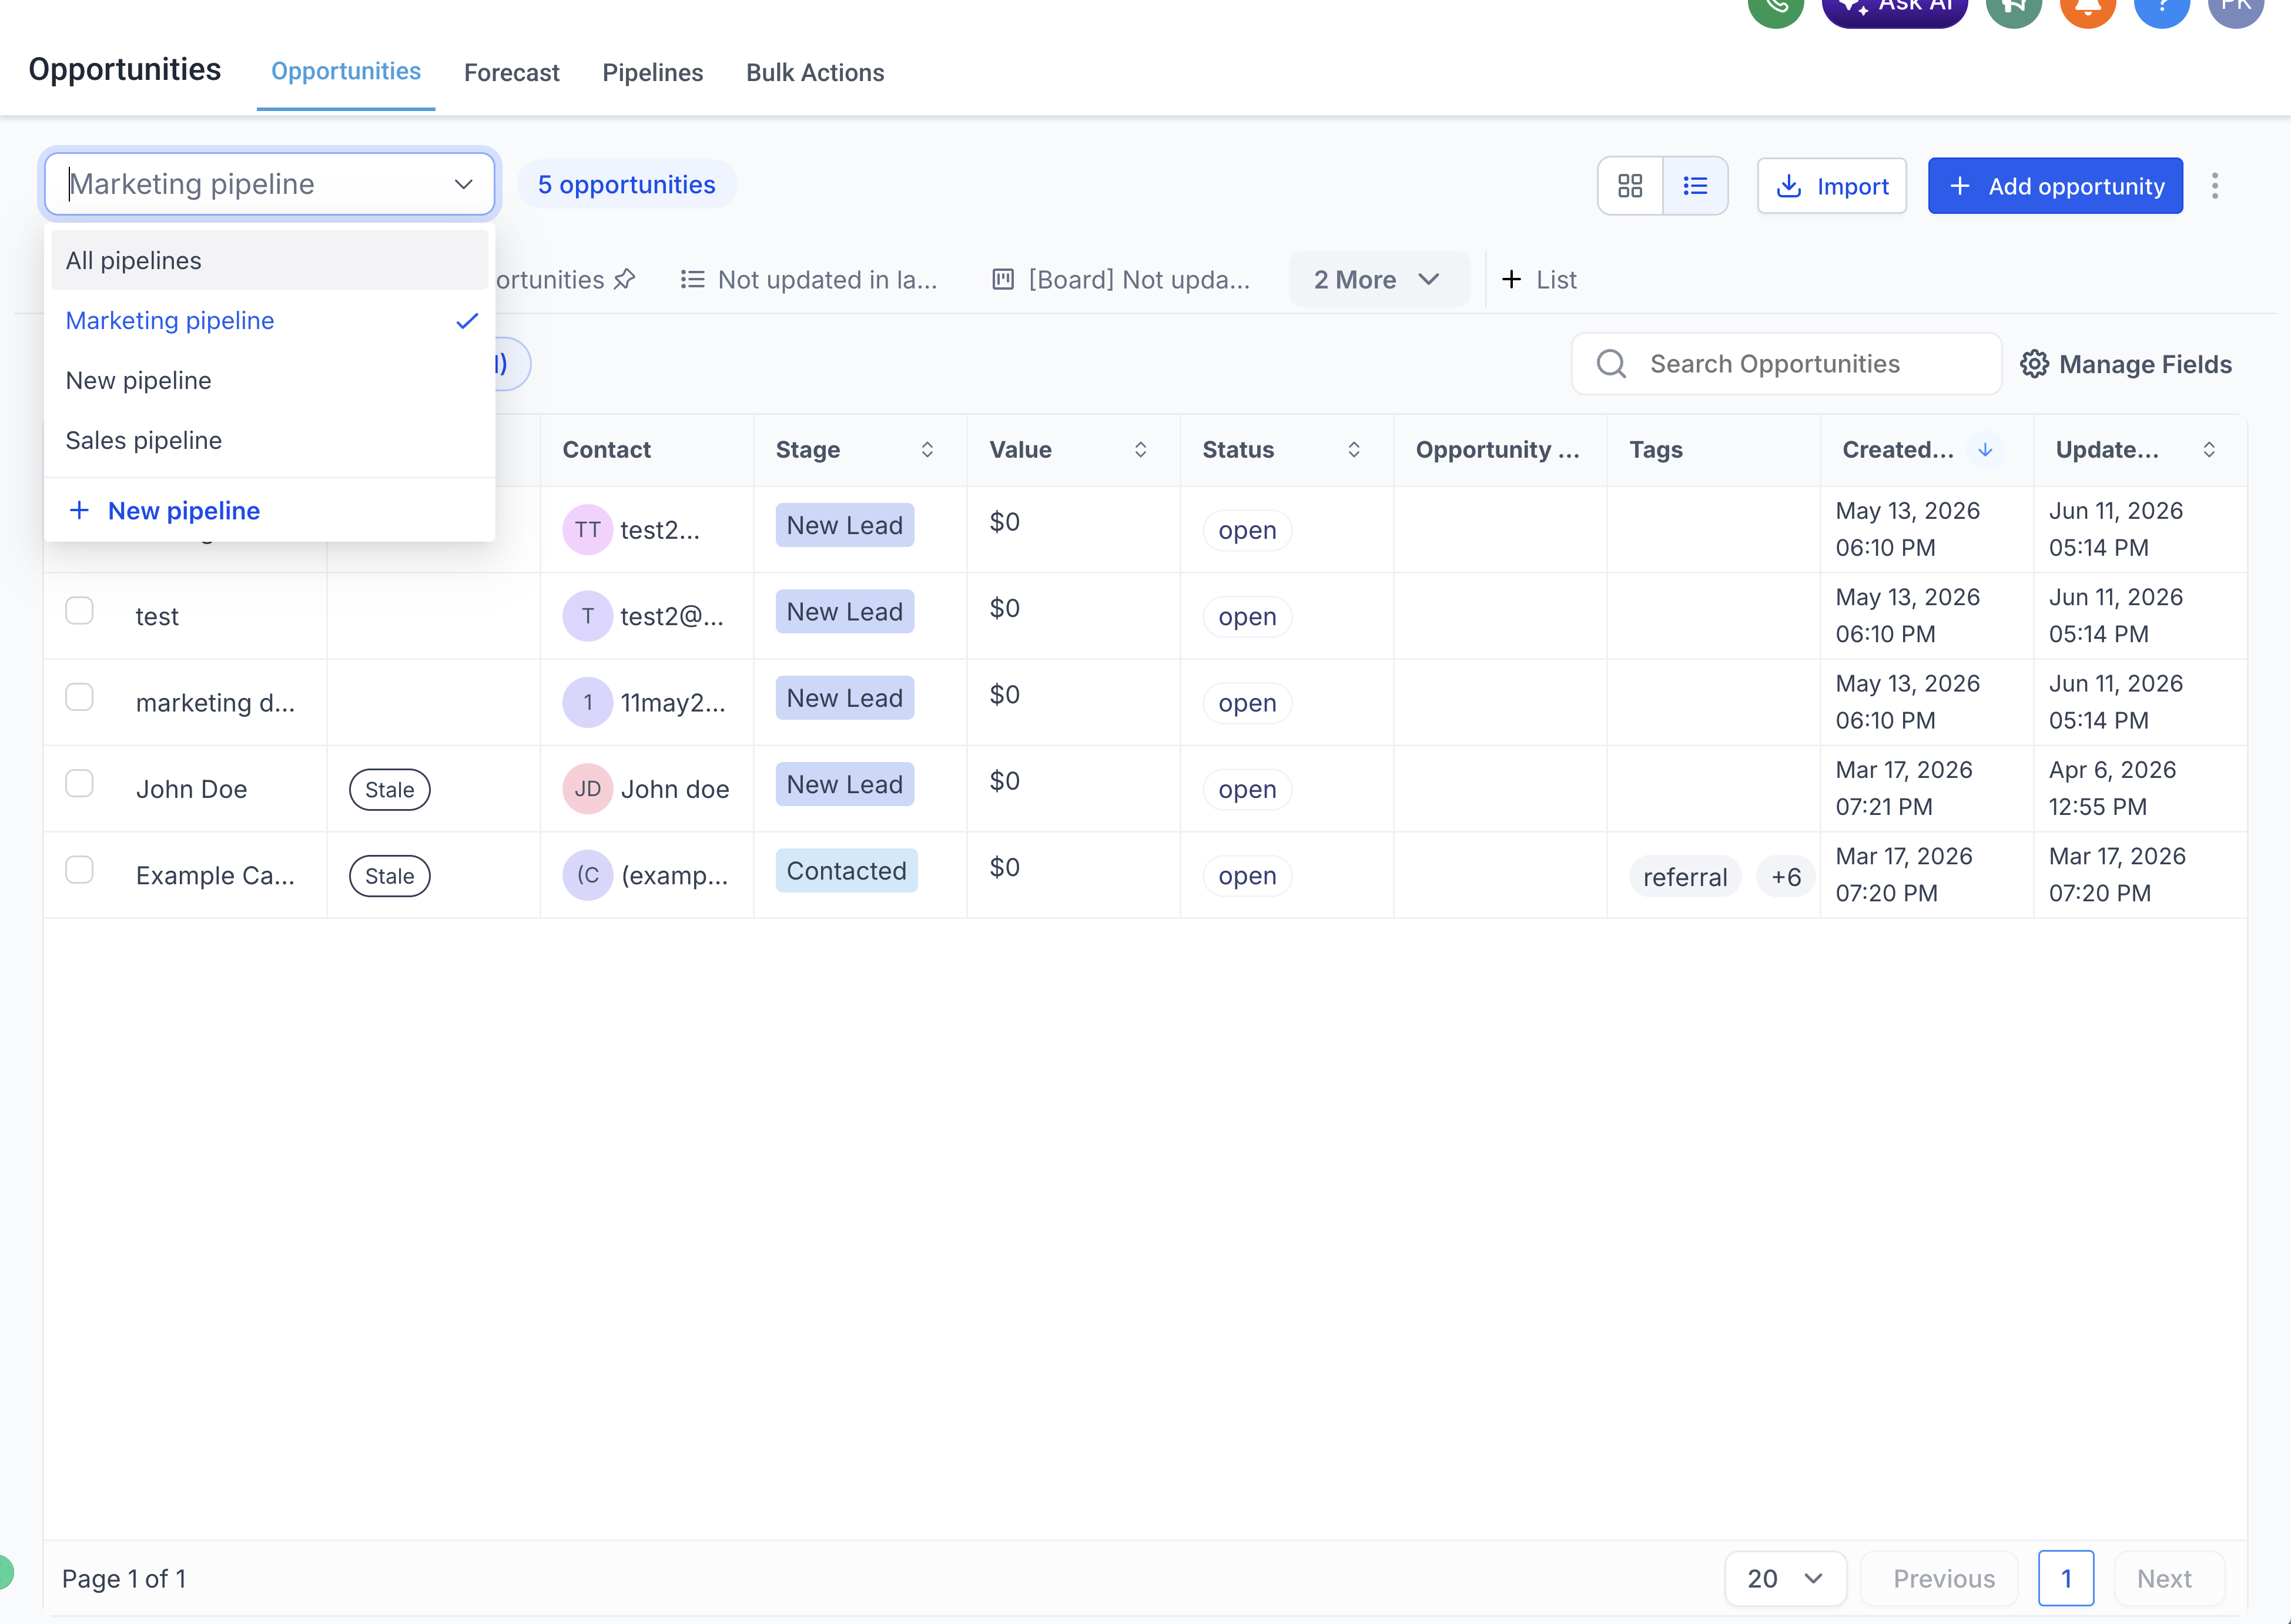Click the referral tag
This screenshot has height=1624, width=2291.
click(1684, 877)
